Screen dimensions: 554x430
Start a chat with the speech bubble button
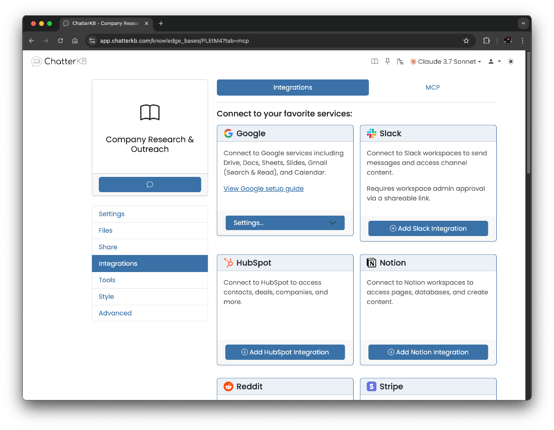coord(150,184)
